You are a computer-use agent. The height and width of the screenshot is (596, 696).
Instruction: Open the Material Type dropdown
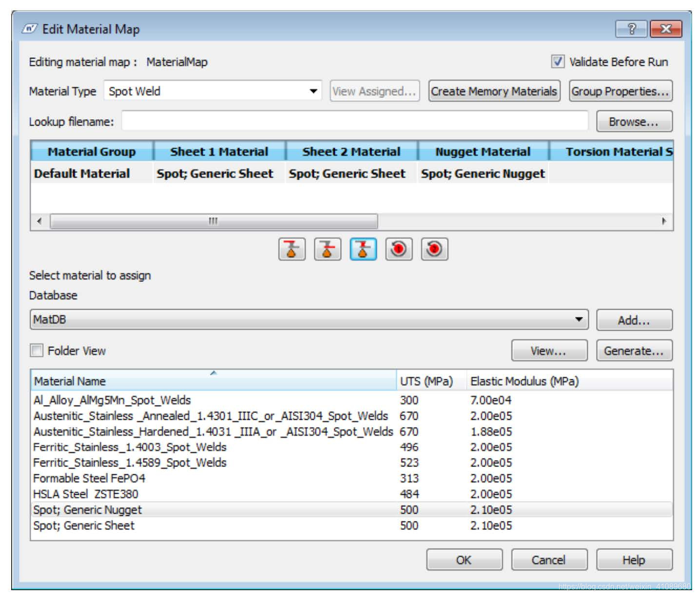(313, 91)
